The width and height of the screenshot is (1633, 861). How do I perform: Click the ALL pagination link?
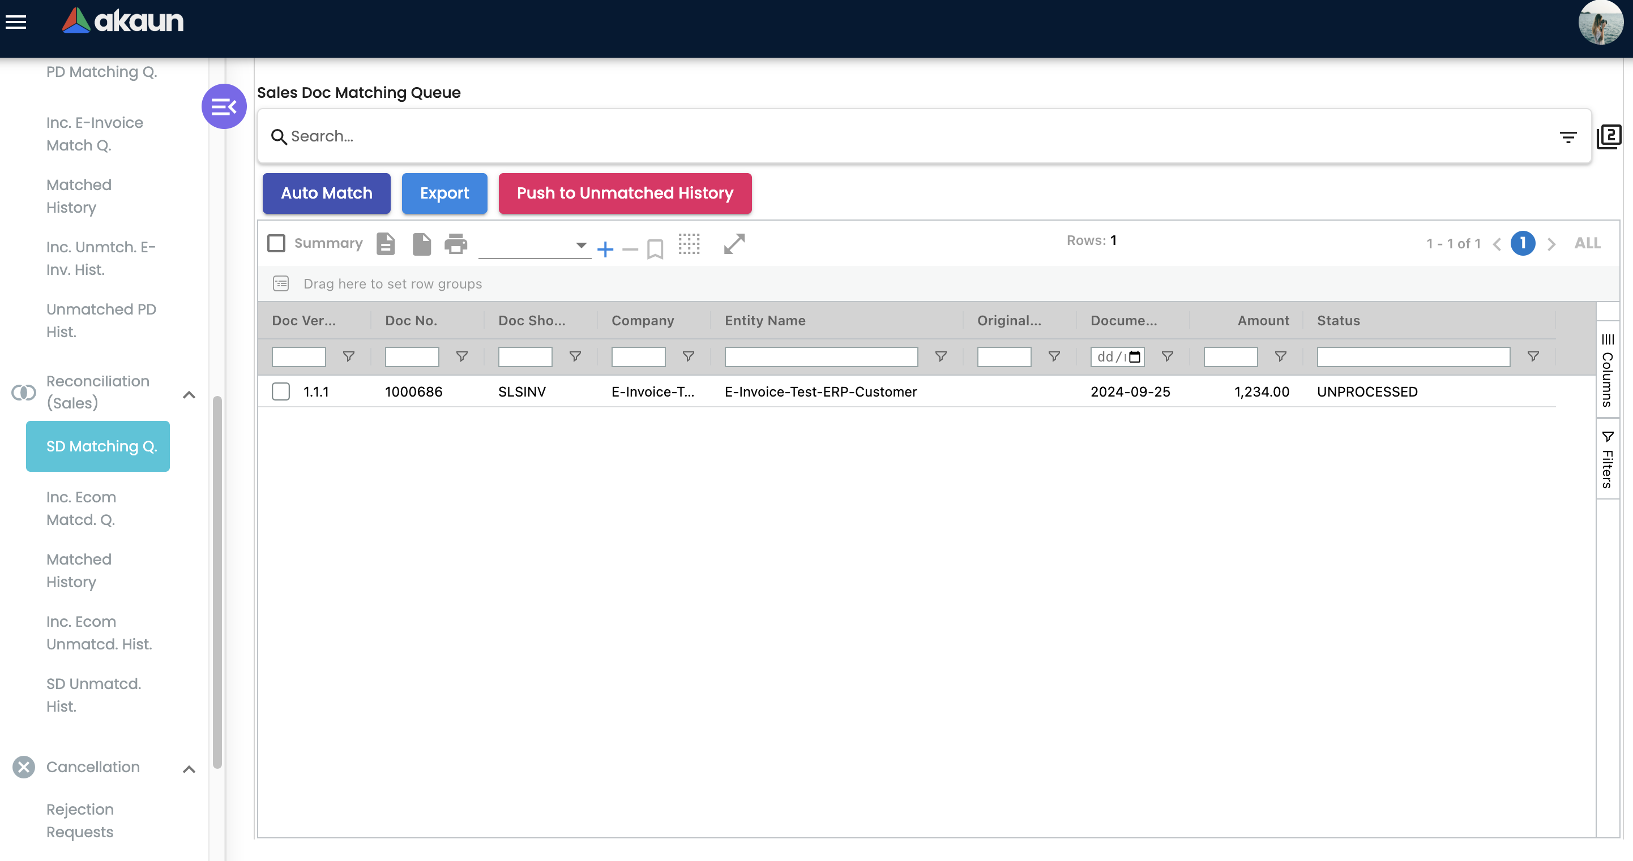point(1587,243)
